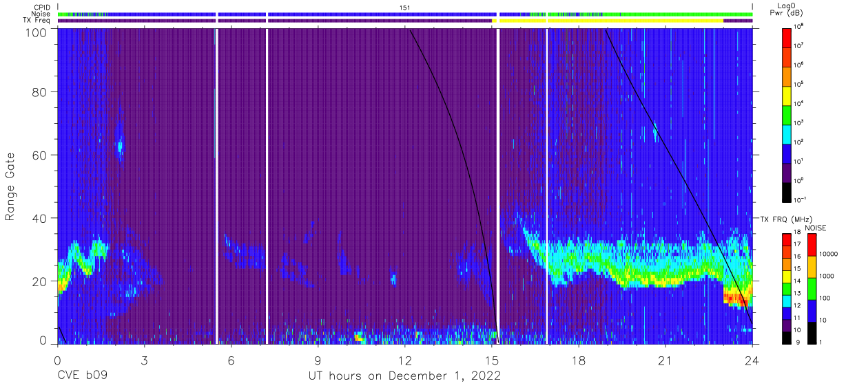Click the '100' label on NOISE scale
This screenshot has height=390, width=846.
click(x=825, y=299)
